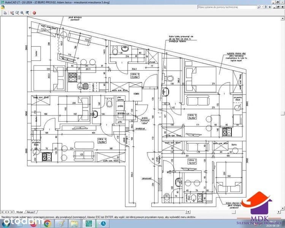This screenshot has width=285, height=228.
Task: Jump to the first layout tab arrow
Action: (x=2, y=212)
